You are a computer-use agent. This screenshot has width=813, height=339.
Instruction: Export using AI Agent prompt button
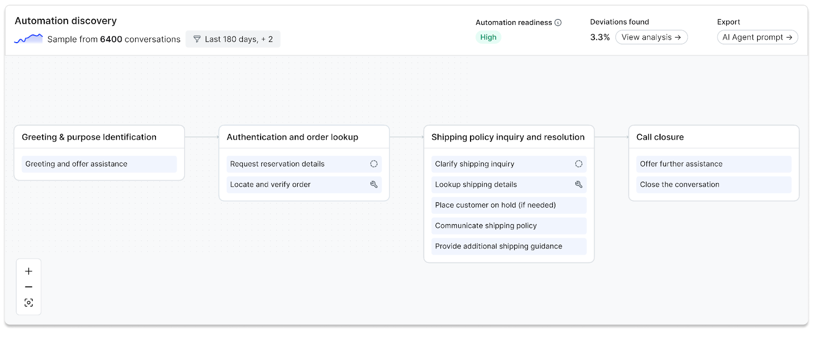pos(757,37)
